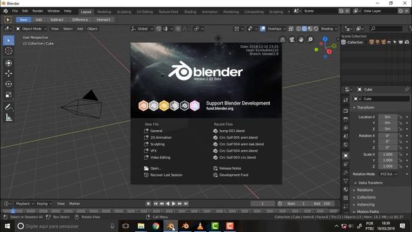412x232 pixels.
Task: Toggle Overlays display button
Action: (263, 28)
